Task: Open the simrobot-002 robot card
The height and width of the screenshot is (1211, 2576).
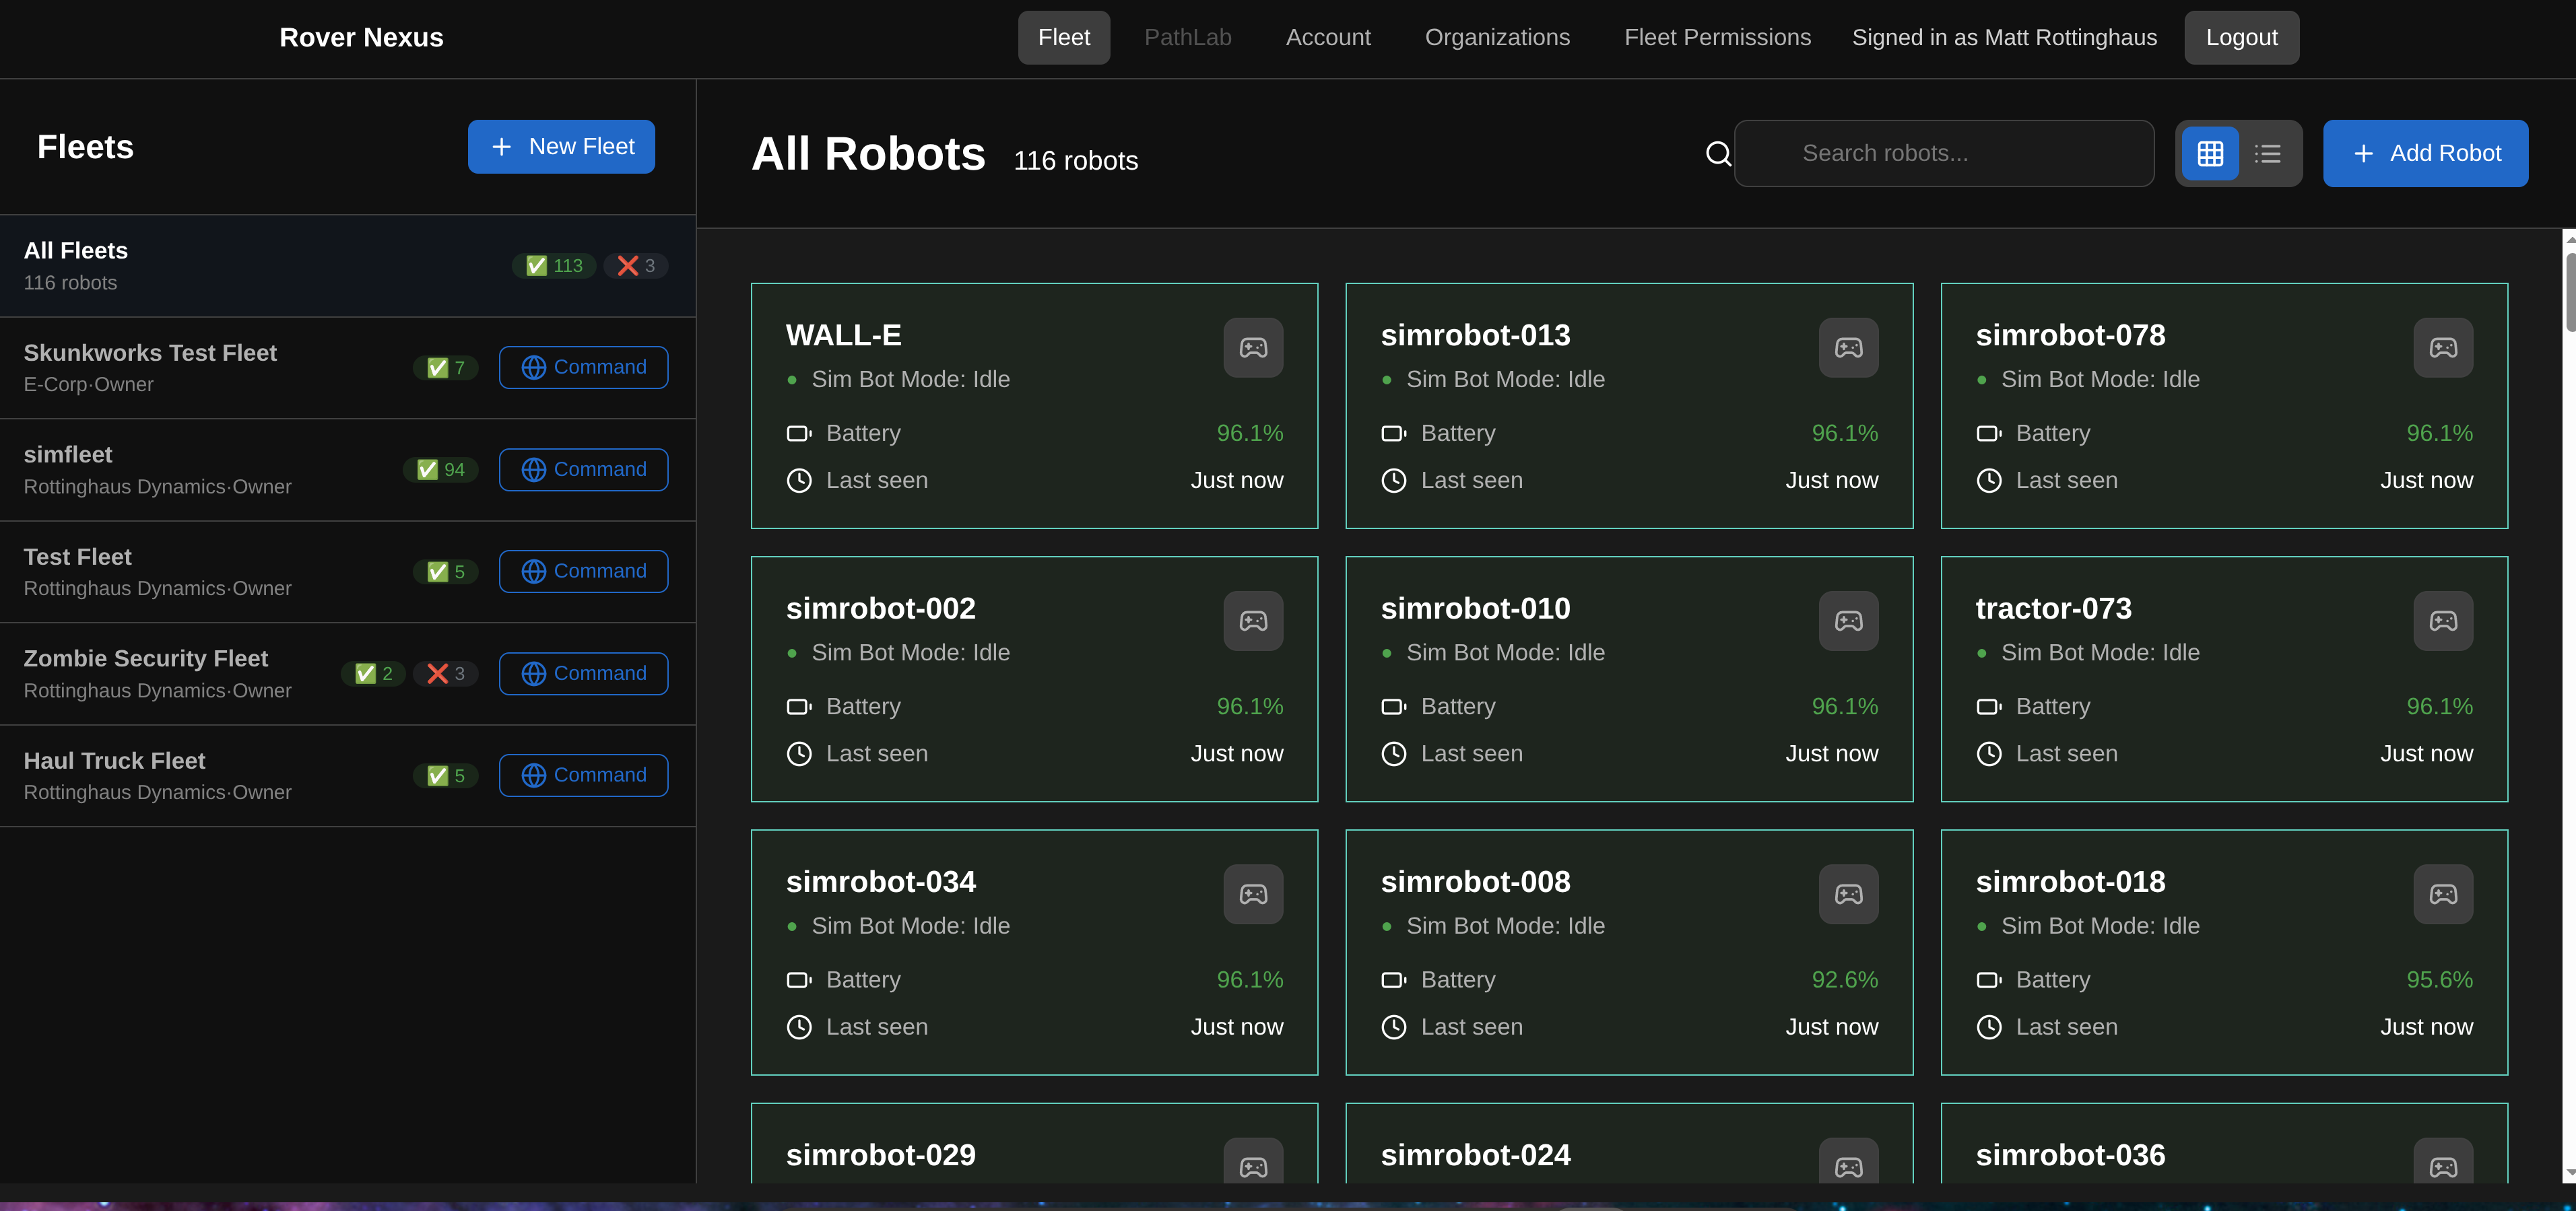Action: 1034,679
